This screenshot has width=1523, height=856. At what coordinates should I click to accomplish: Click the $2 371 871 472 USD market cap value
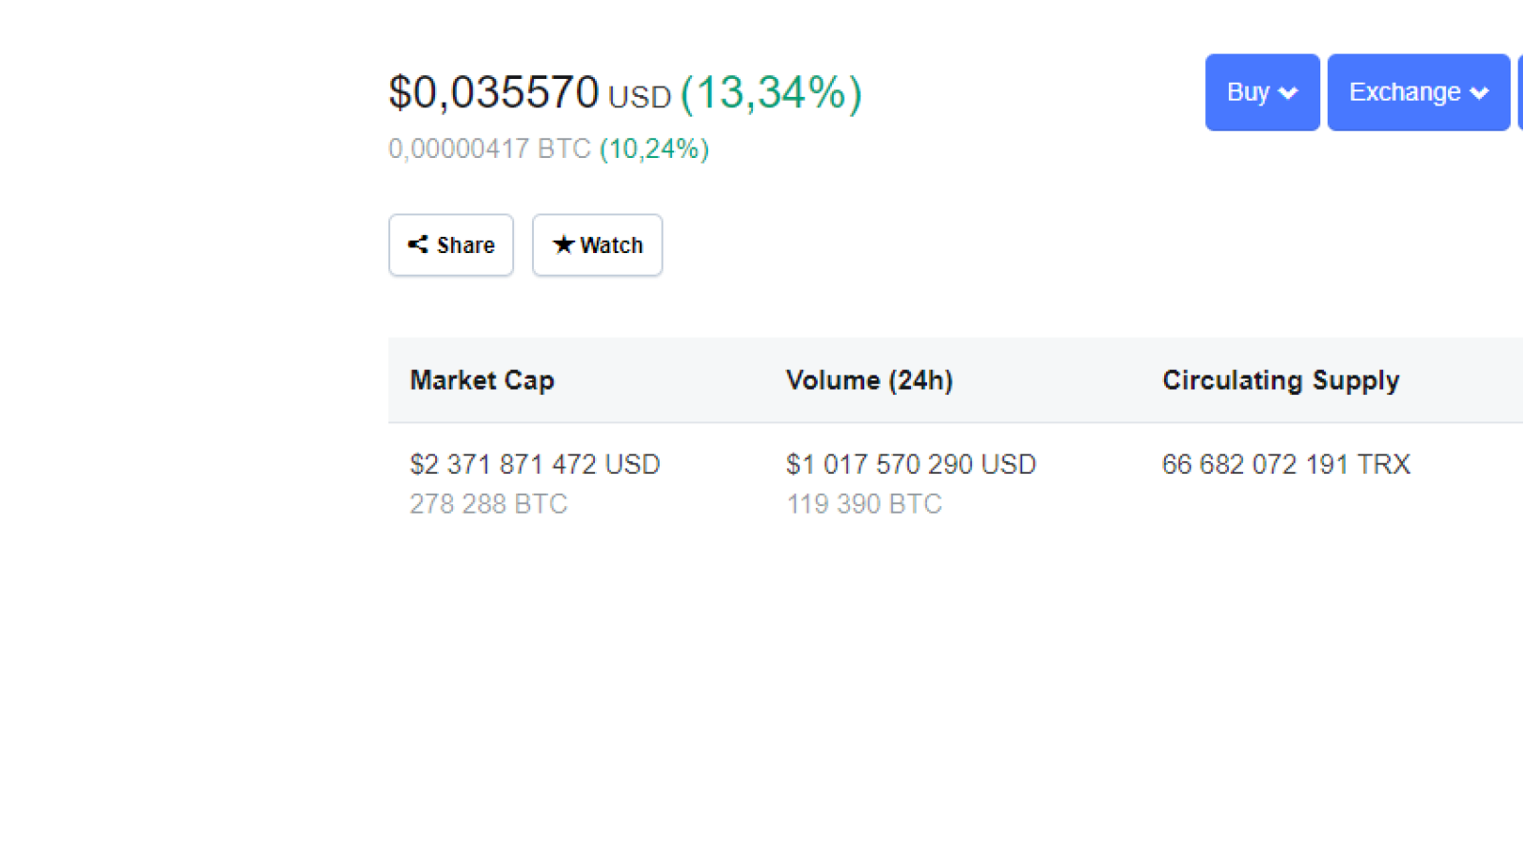point(535,464)
